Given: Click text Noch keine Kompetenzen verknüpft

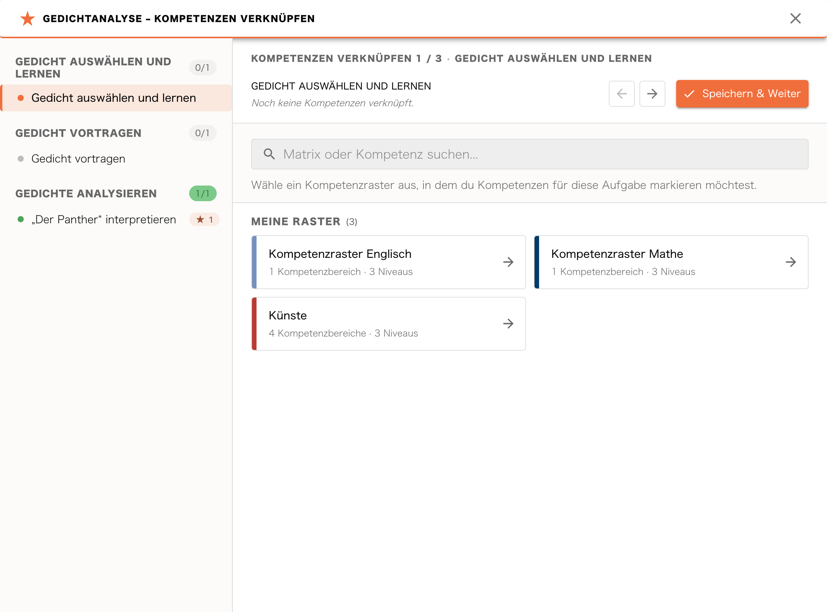Looking at the screenshot, I should pyautogui.click(x=332, y=103).
